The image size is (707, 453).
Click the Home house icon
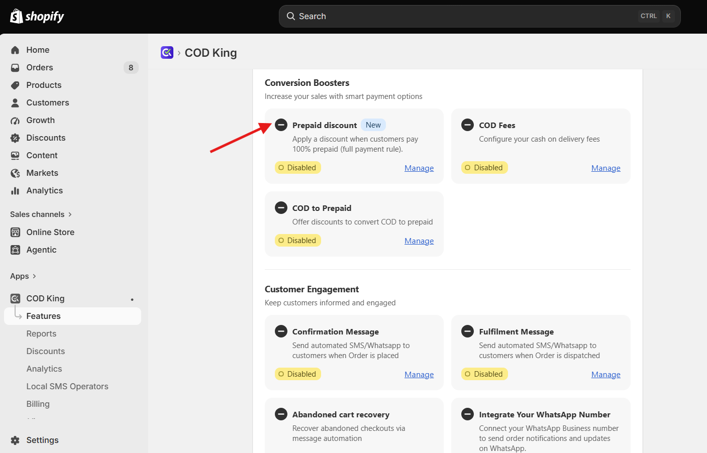[16, 50]
